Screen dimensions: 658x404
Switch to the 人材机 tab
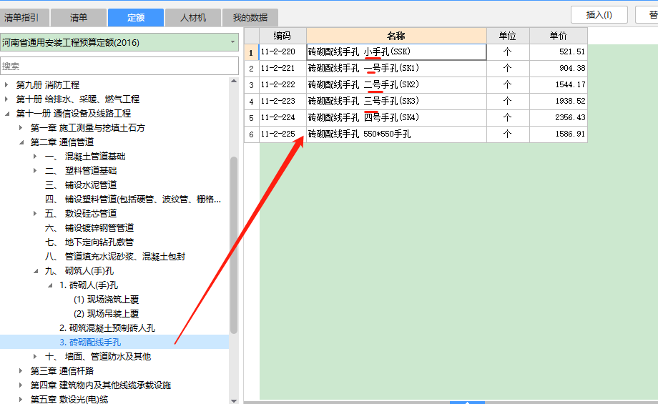(193, 18)
